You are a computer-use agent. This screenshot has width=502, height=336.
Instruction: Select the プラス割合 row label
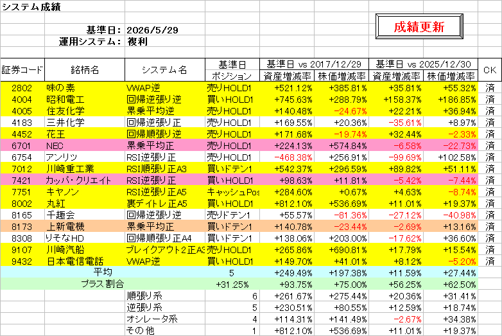(103, 284)
